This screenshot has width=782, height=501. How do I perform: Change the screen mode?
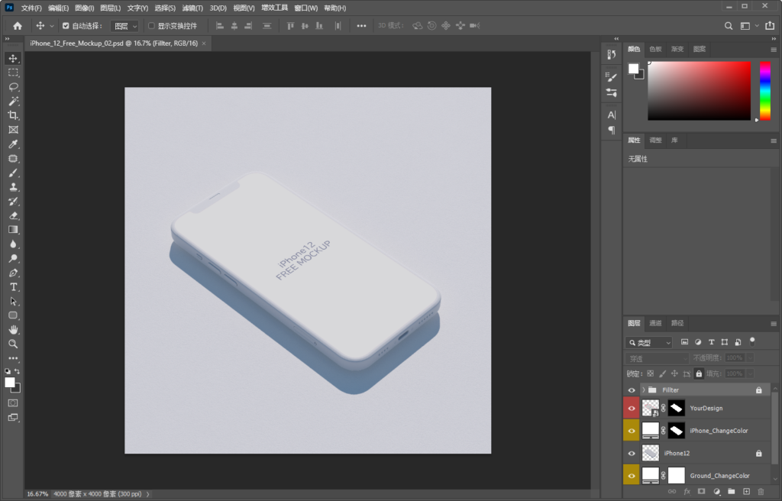coord(13,417)
